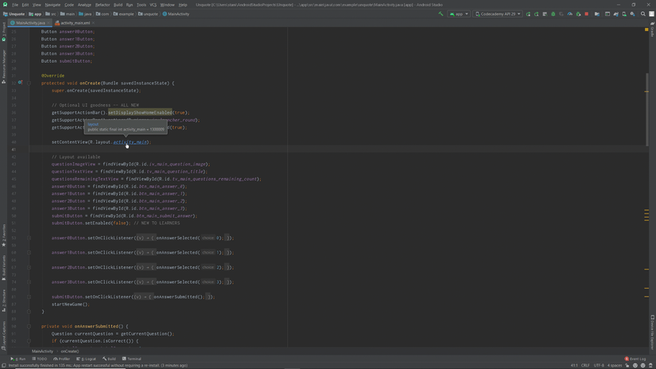The image size is (656, 369).
Task: Expand the submitButton listener lambda fold
Action: [29, 297]
